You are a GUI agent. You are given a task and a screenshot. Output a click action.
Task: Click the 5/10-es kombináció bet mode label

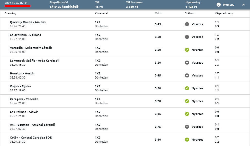point(64,7)
